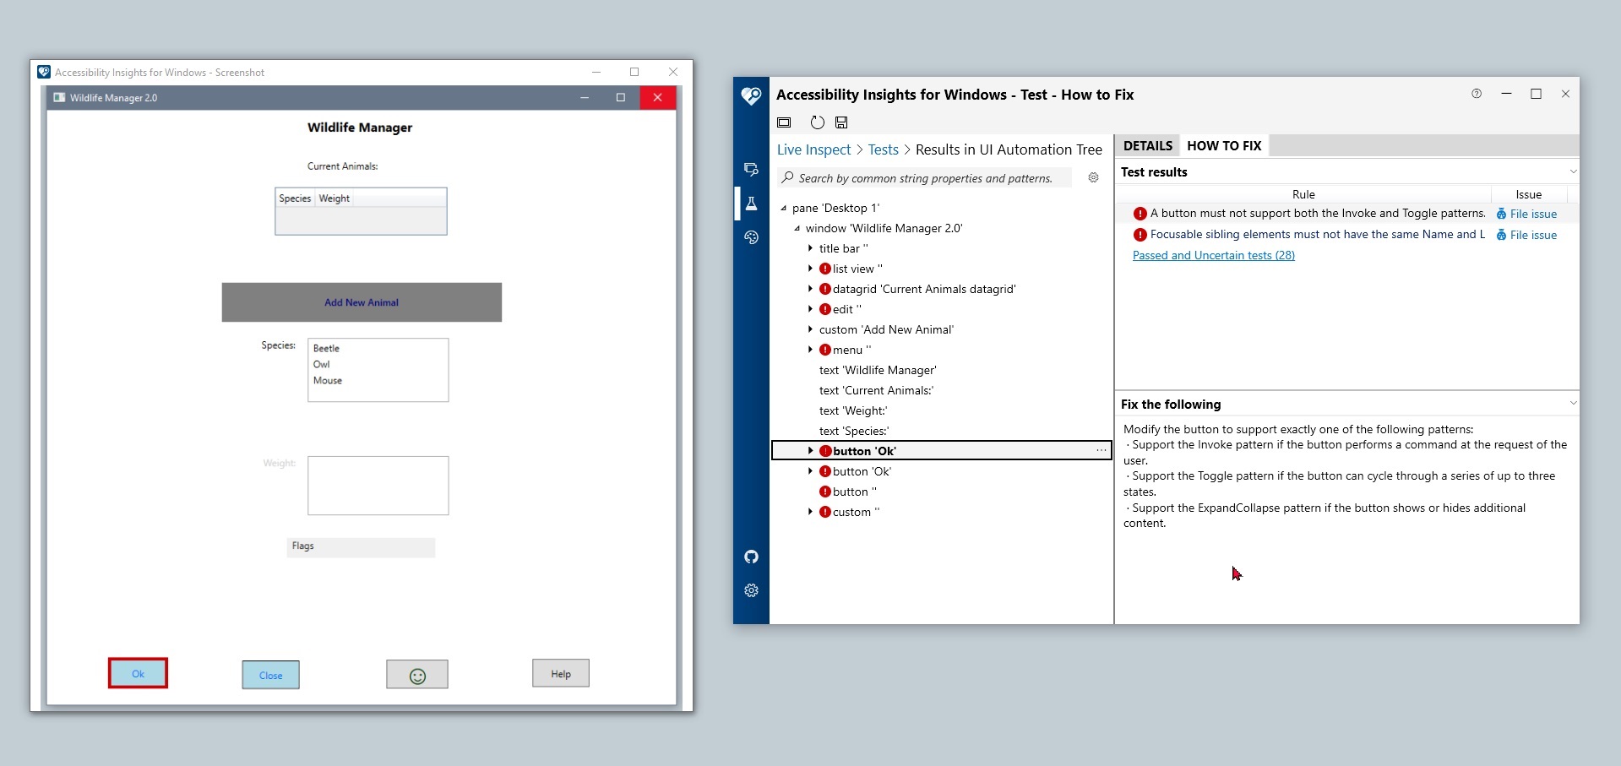Screen dimensions: 1621x766
Task: Select Mouse in Species list
Action: pos(328,380)
